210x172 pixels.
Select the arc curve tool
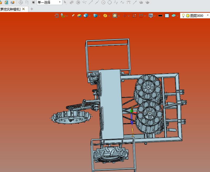[129, 2]
